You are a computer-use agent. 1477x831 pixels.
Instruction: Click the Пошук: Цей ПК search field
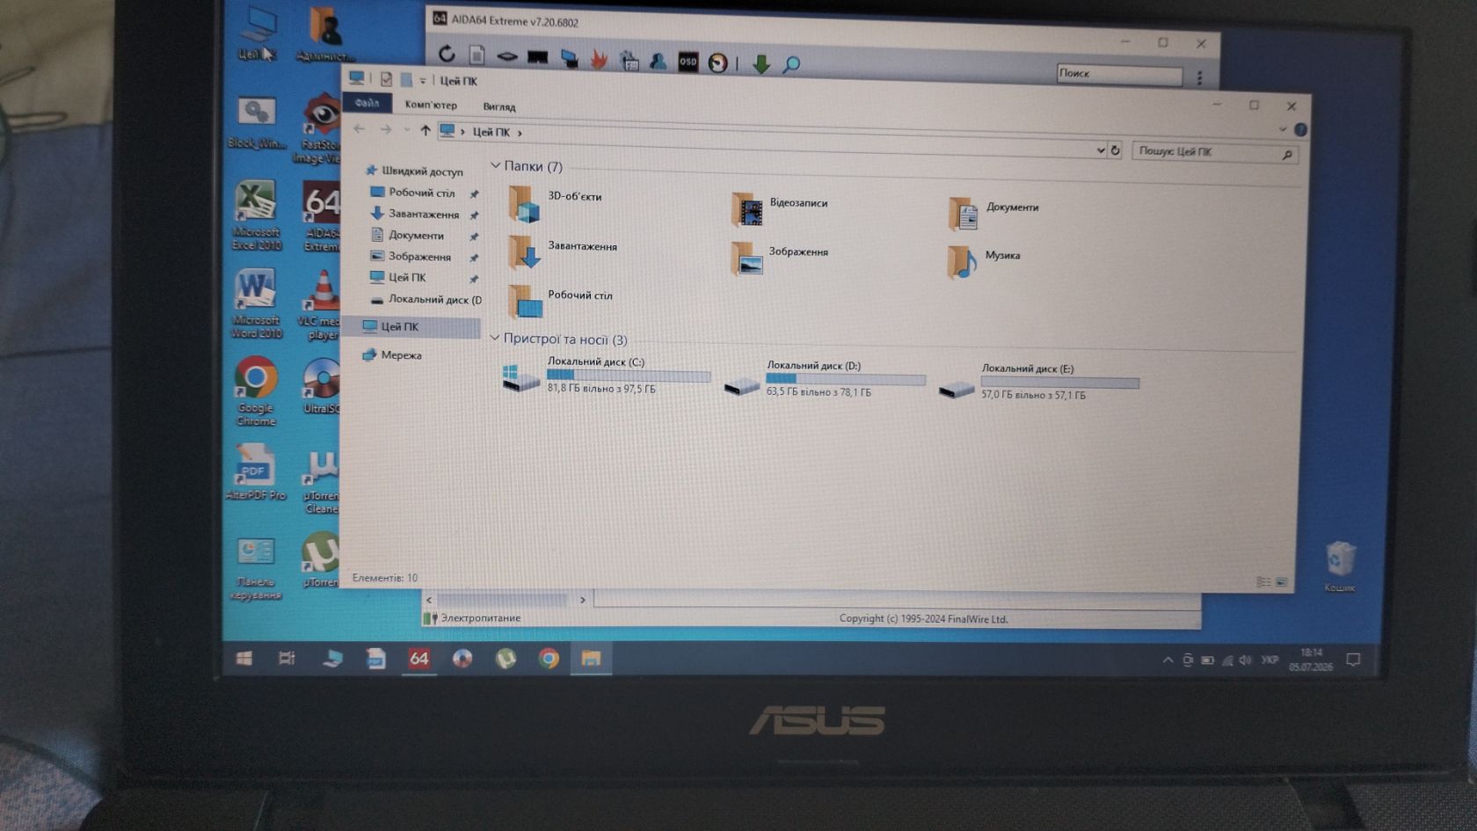1215,152
